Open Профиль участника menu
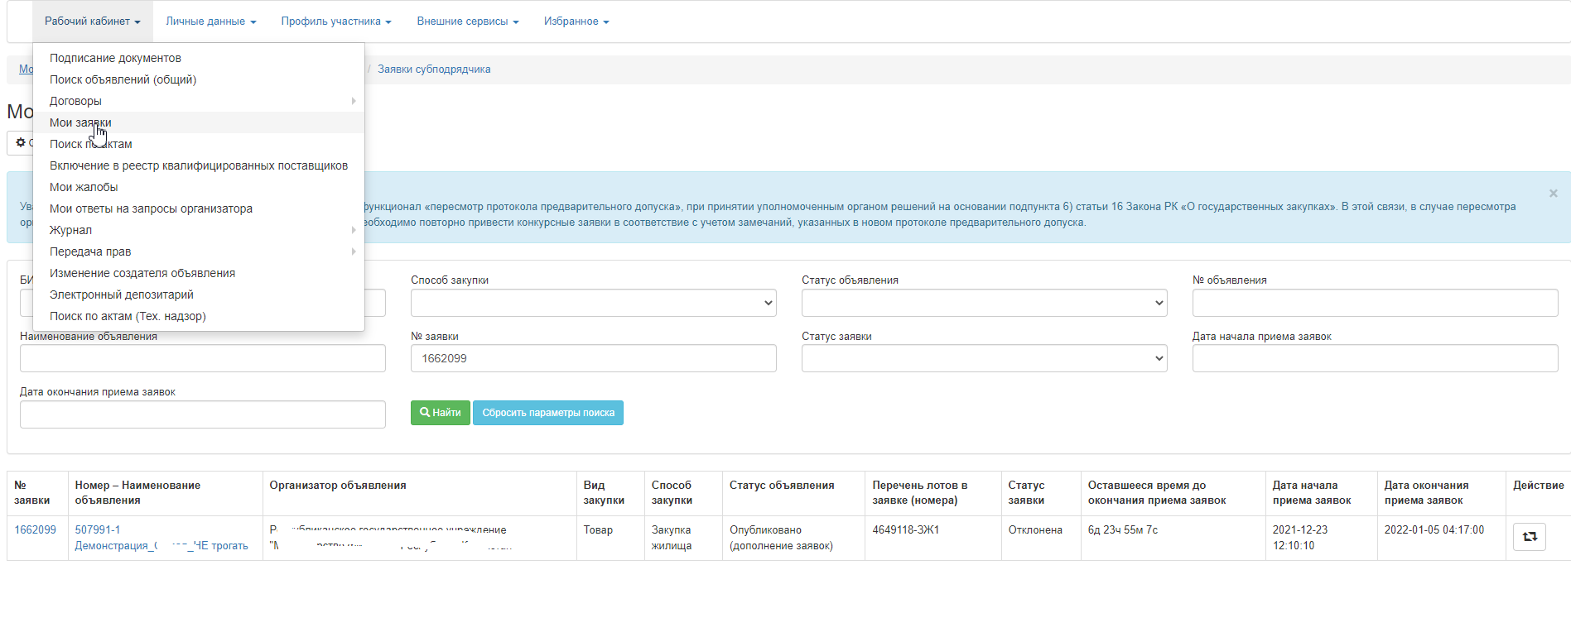The image size is (1571, 637). [x=335, y=22]
